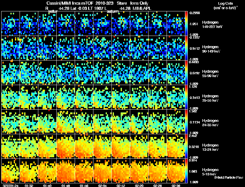This screenshot has width=245, height=187.
Task: Click the color bar beside Hydrogen 149-227 keV
Action: coord(186,24)
